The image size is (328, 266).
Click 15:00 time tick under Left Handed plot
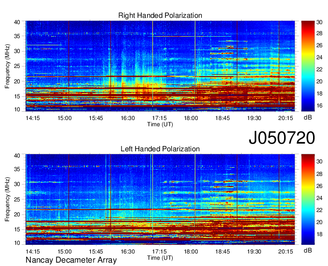click(x=65, y=252)
